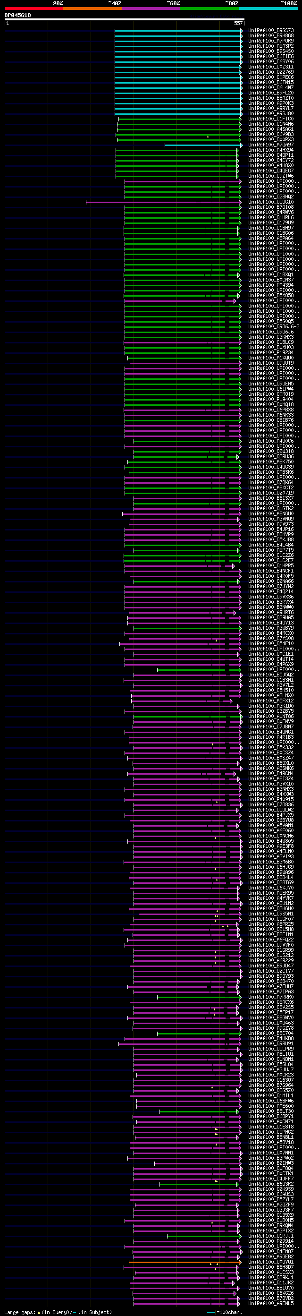
Task: Open hit UniRef100_B9GS73
Action: coord(271,31)
